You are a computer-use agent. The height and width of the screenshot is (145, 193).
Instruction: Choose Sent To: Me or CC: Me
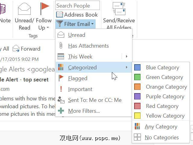coord(95,100)
